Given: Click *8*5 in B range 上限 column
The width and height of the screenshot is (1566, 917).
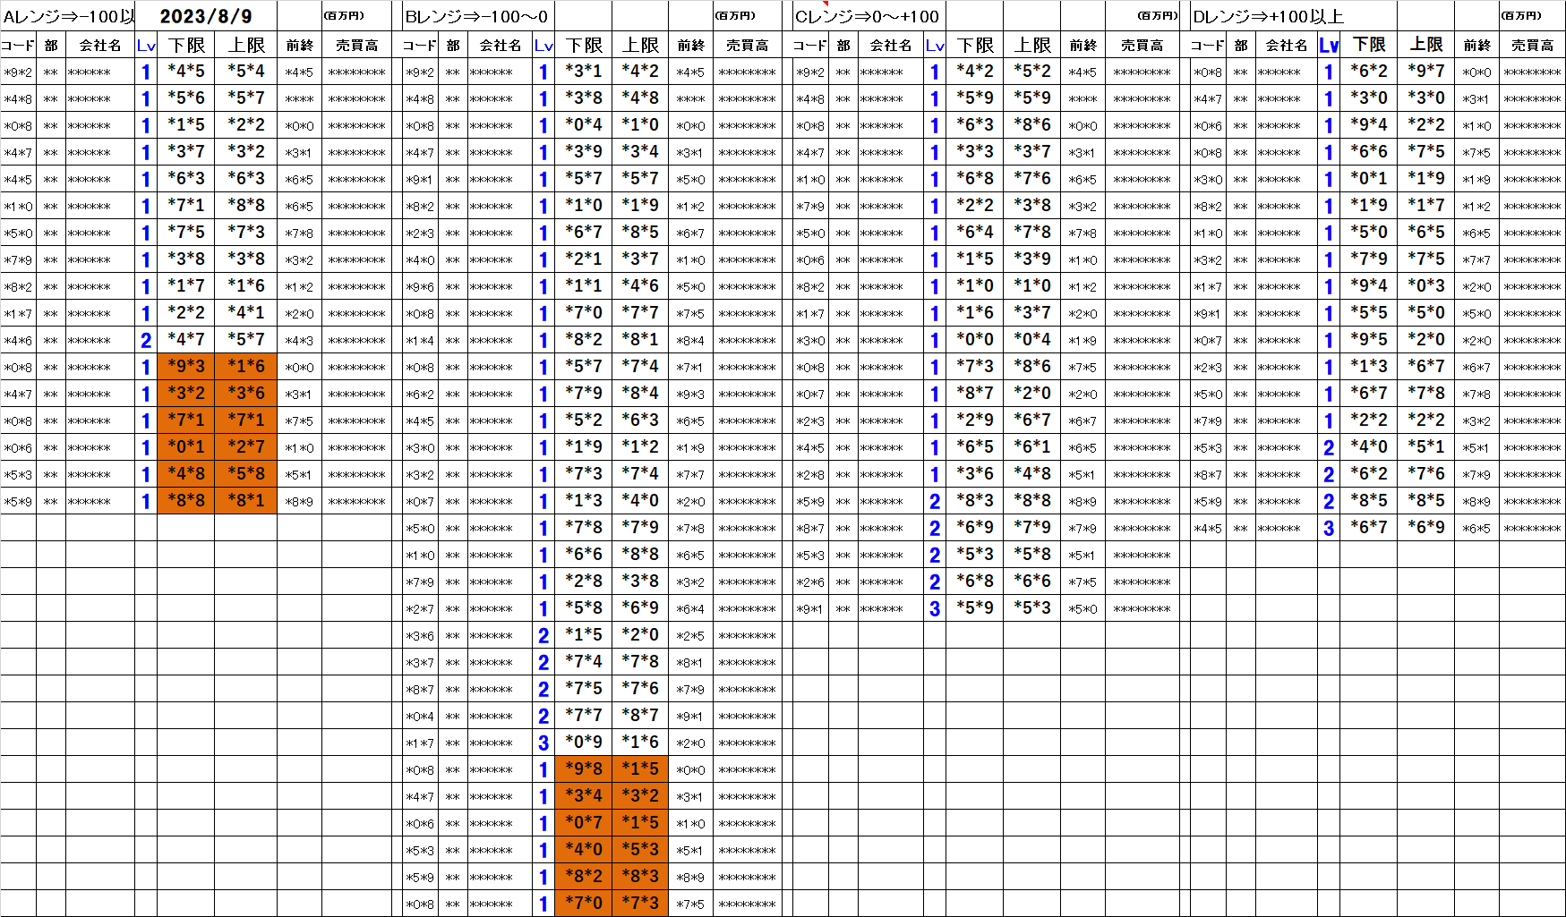Looking at the screenshot, I should 640,233.
